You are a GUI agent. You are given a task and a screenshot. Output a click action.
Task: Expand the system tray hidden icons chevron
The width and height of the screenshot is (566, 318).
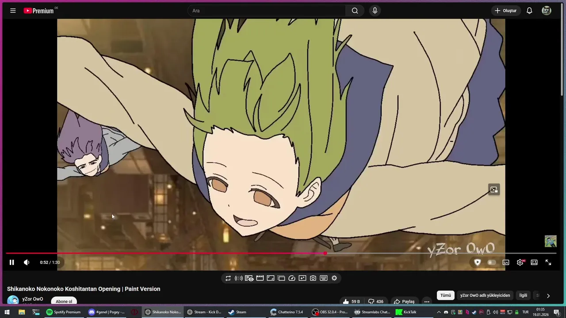439,312
